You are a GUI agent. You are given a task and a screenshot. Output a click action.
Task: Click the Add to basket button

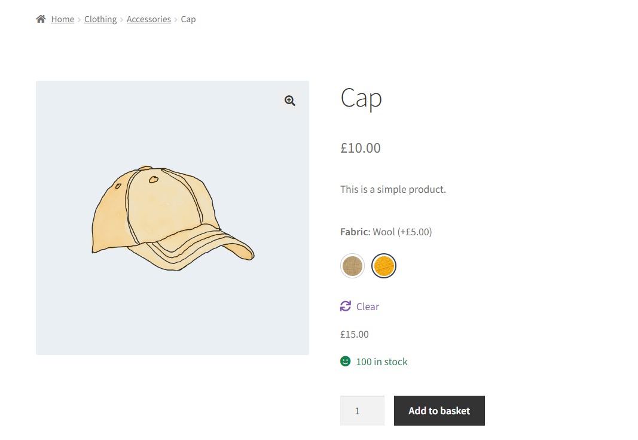(x=439, y=411)
